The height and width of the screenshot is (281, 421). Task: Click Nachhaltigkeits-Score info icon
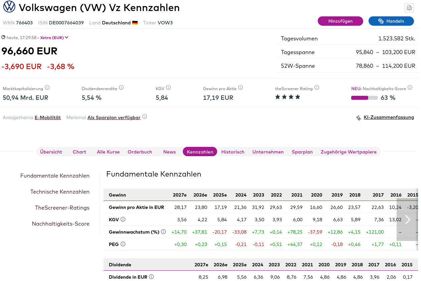click(x=410, y=88)
